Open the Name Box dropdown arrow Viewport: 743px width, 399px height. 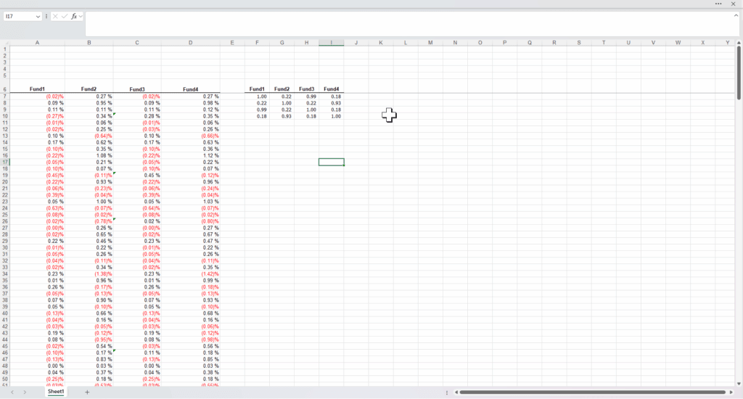click(38, 16)
